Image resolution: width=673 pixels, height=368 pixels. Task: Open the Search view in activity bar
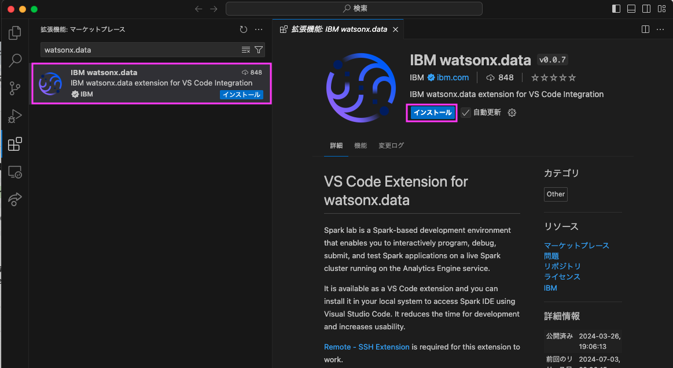[14, 61]
